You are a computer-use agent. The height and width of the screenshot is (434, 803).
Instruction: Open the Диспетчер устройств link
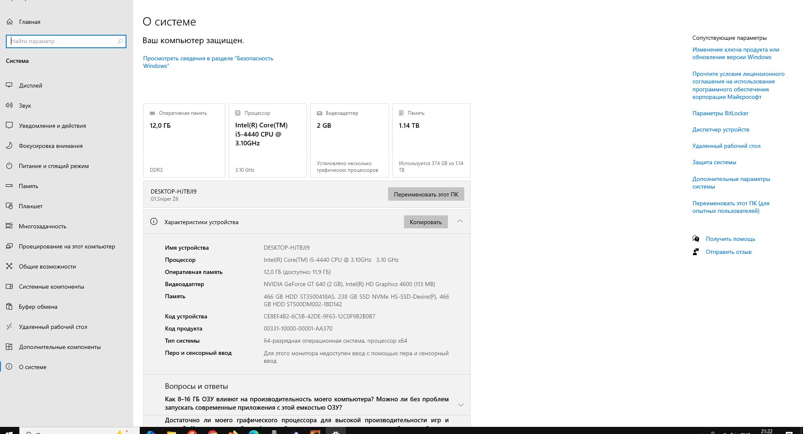[721, 129]
